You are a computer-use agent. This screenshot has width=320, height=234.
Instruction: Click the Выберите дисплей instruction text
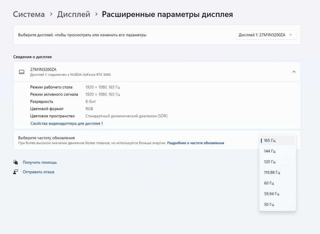click(x=82, y=35)
